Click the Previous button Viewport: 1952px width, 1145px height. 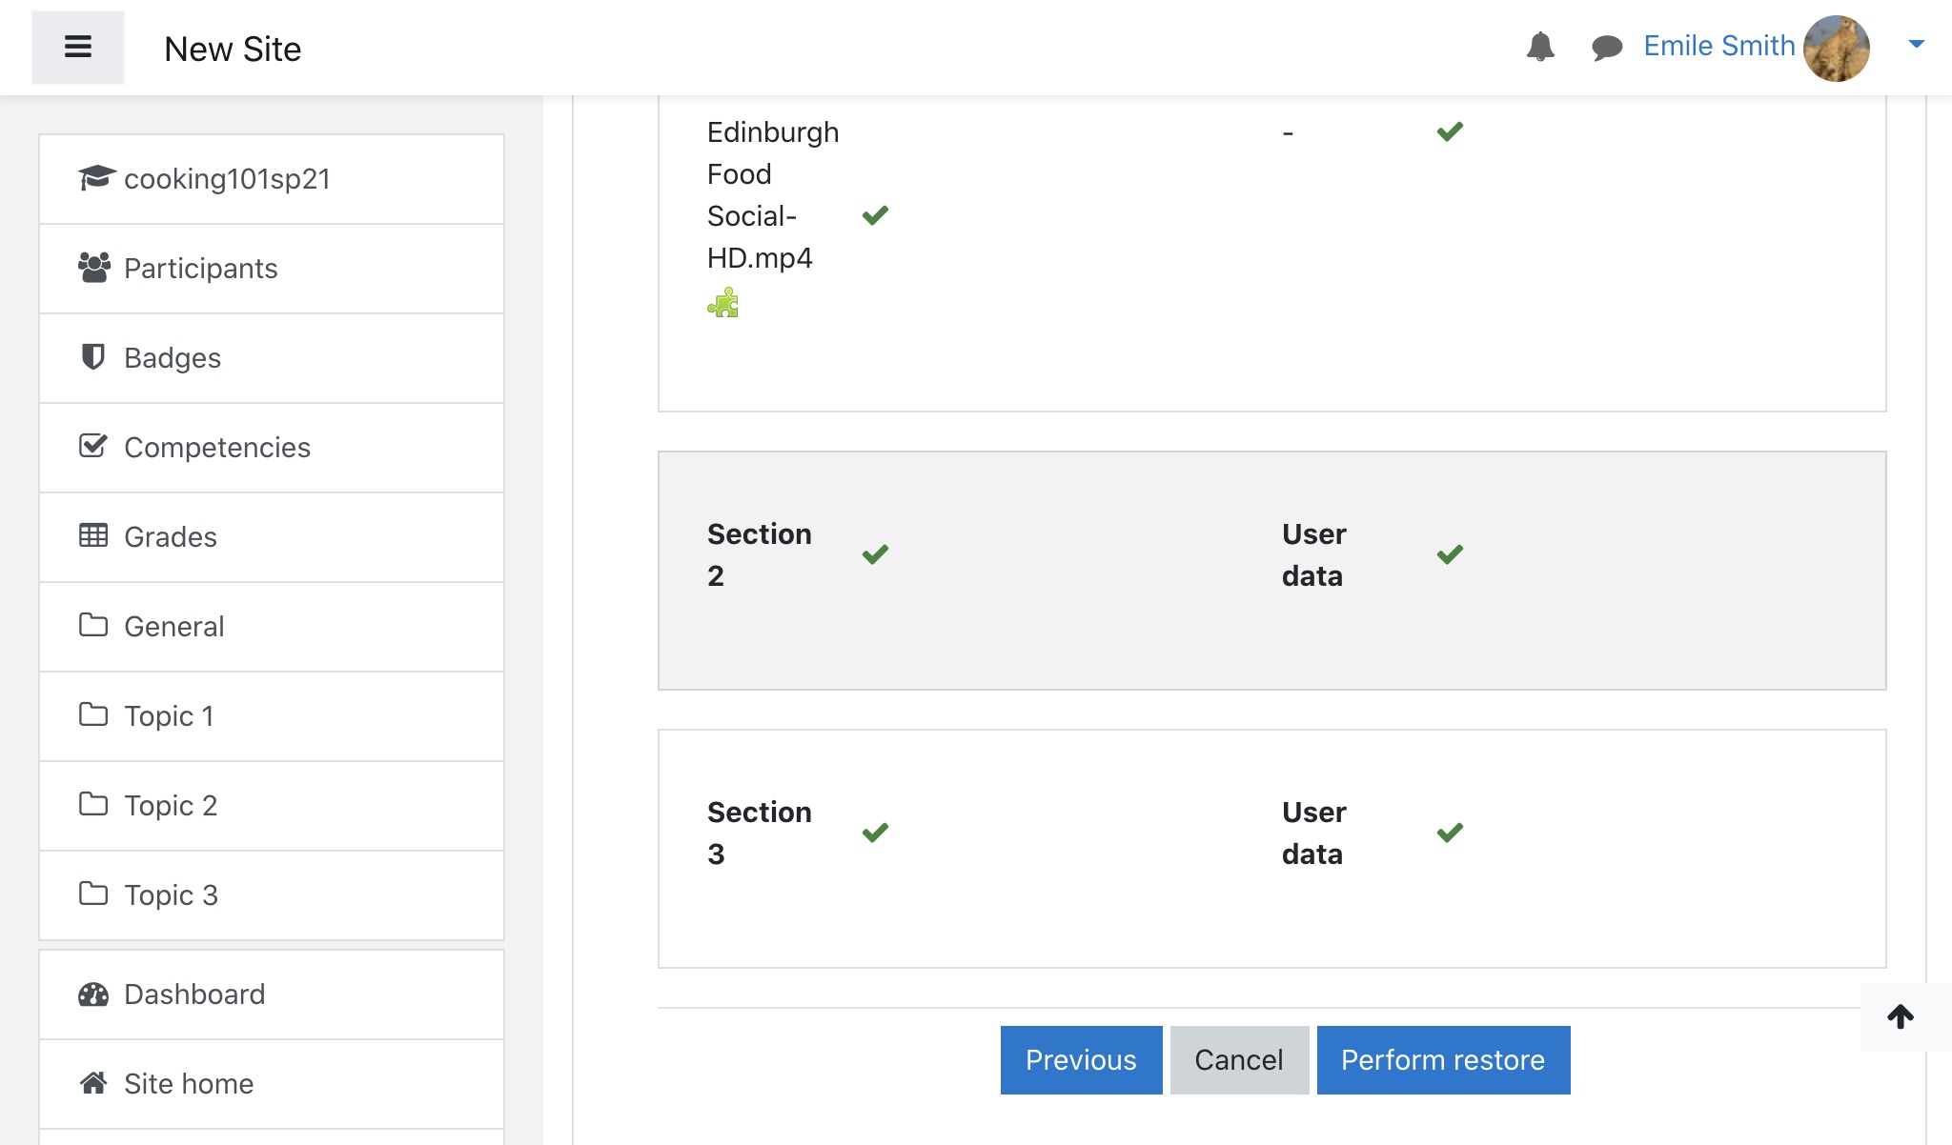(x=1081, y=1060)
